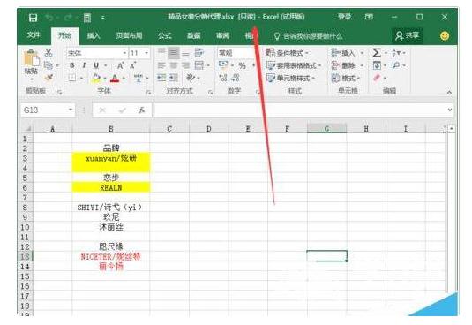The height and width of the screenshot is (325, 472).
Task: Click the Clear eraser icon
Action: coord(377,78)
